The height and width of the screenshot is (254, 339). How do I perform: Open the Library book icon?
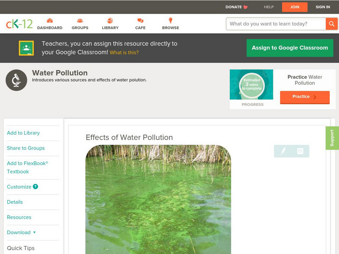pyautogui.click(x=110, y=21)
